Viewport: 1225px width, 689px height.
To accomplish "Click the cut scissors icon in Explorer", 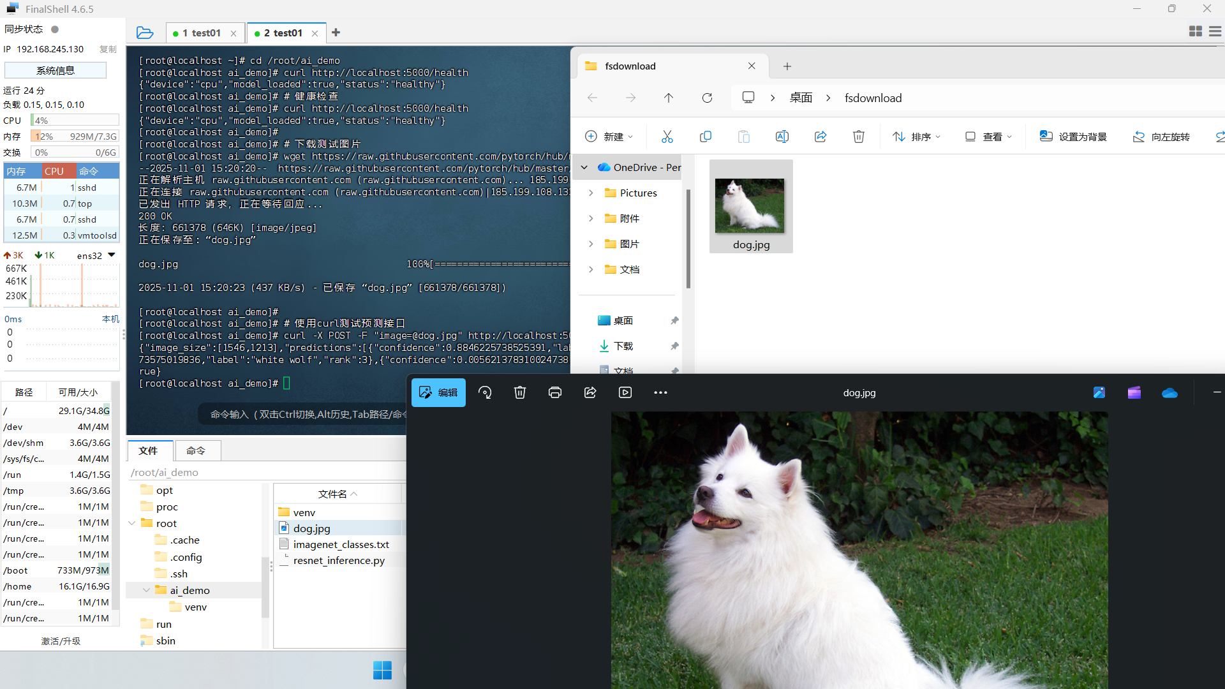I will [667, 137].
